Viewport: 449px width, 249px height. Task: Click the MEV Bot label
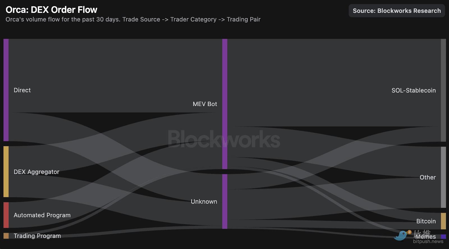(x=205, y=104)
